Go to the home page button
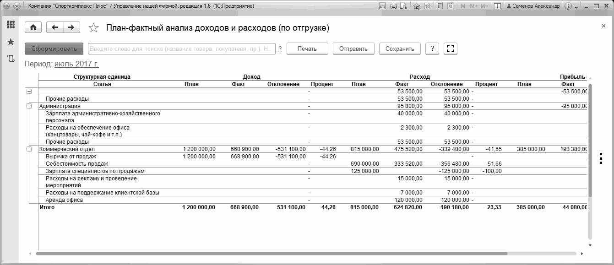 (33, 27)
